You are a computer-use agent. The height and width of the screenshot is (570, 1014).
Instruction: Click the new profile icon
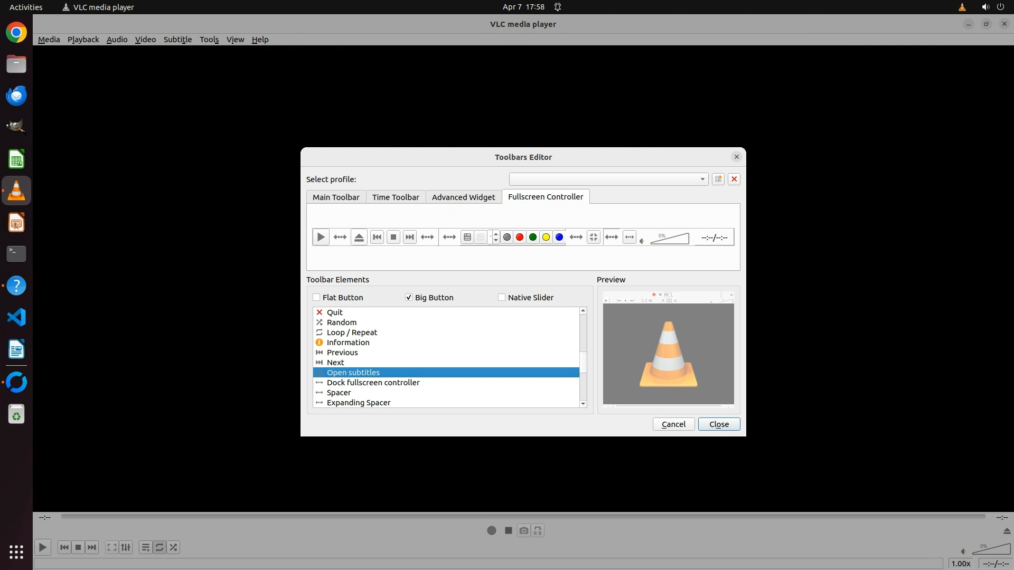click(x=718, y=179)
